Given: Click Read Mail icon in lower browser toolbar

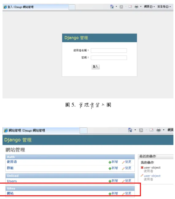Looking at the screenshot, I should tap(151, 130).
